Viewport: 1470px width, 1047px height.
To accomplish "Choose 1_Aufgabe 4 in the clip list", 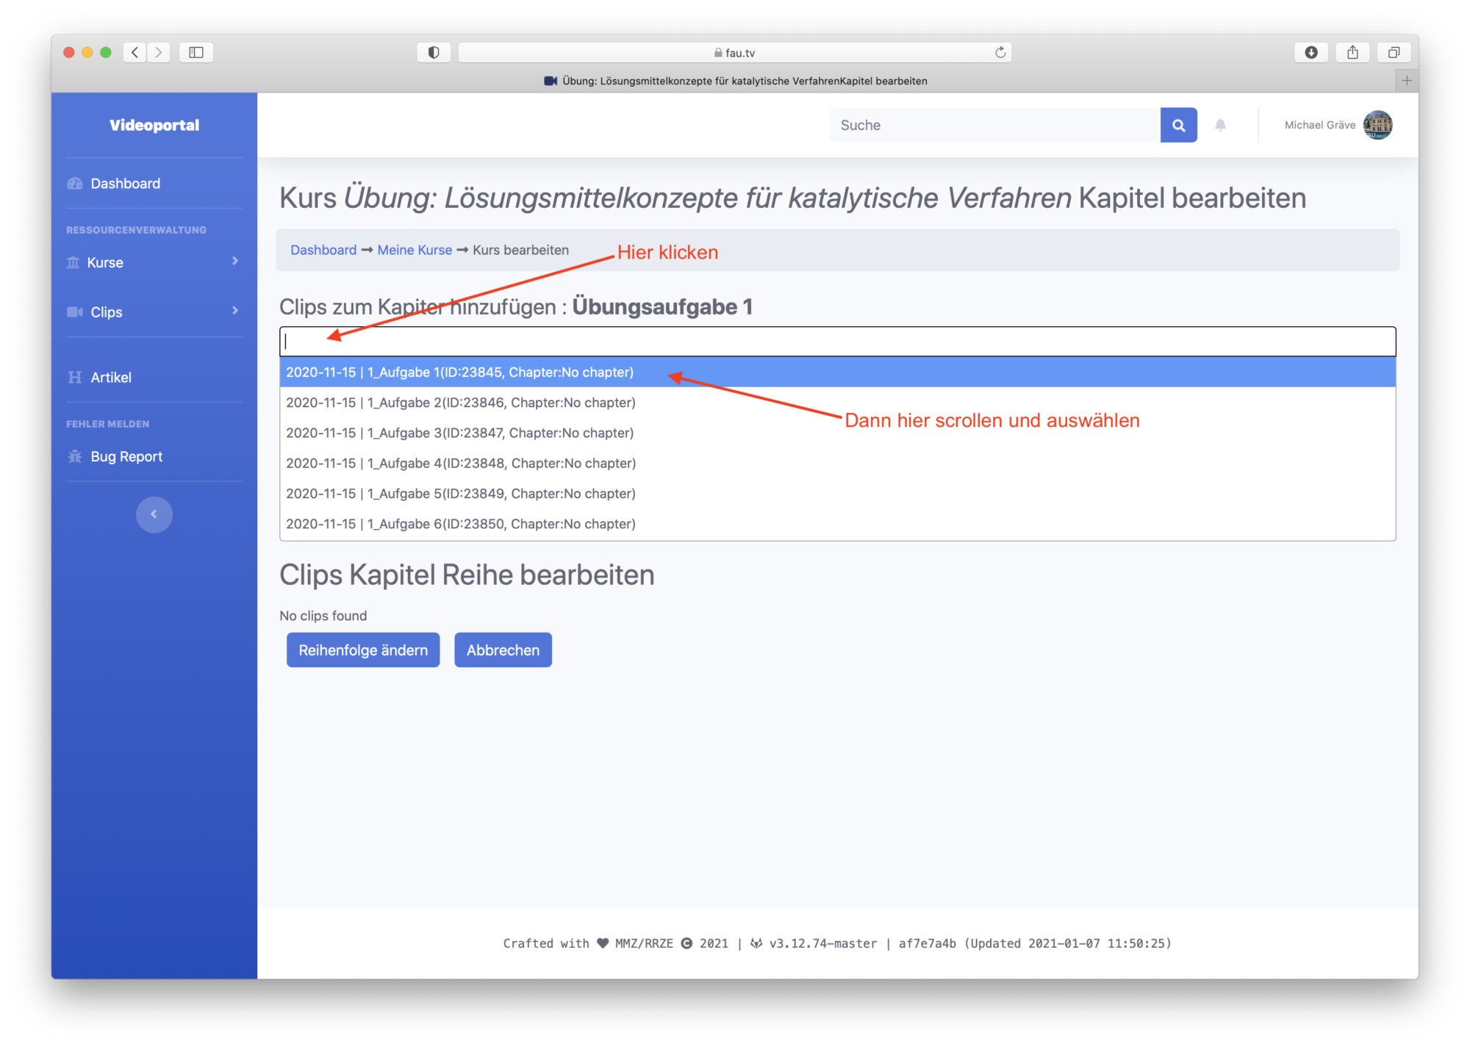I will coord(461,464).
